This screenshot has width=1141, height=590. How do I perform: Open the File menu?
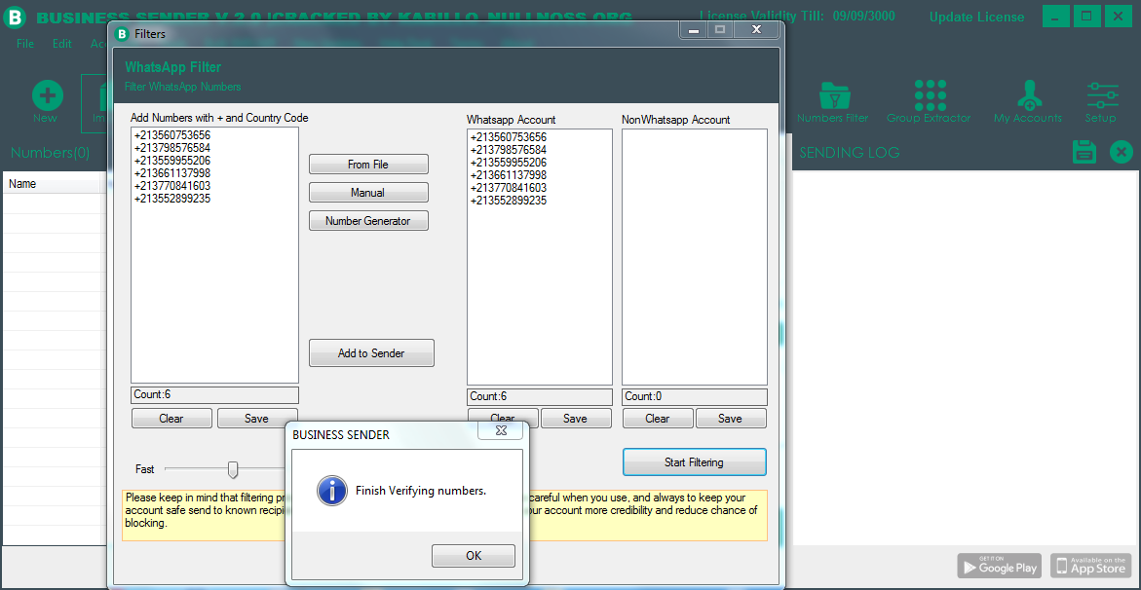tap(25, 44)
